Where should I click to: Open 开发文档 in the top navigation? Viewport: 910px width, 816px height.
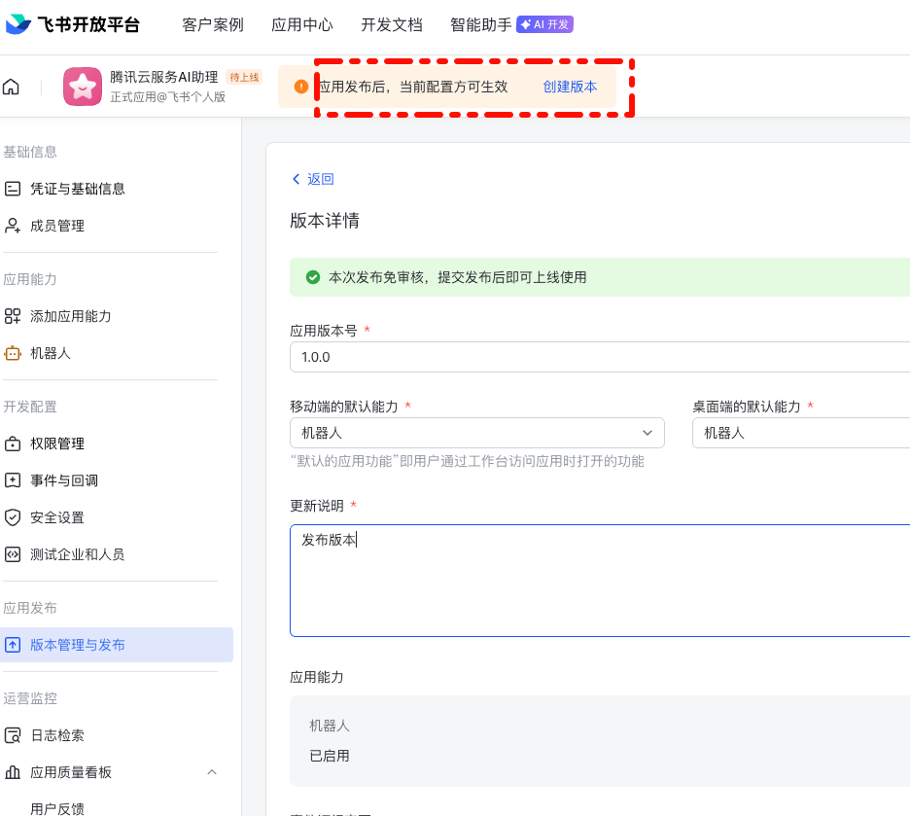392,24
